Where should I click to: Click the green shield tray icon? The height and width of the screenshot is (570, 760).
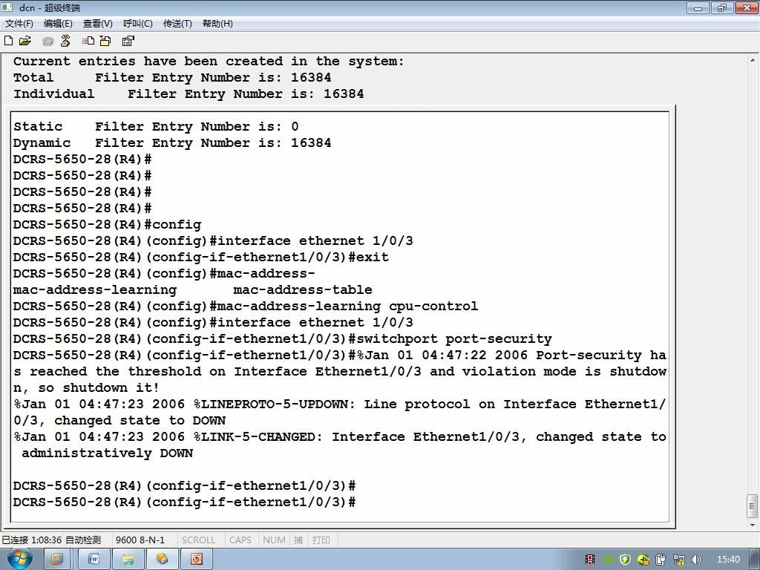(625, 560)
